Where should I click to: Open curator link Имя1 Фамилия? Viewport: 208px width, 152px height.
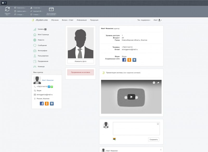[48, 80]
